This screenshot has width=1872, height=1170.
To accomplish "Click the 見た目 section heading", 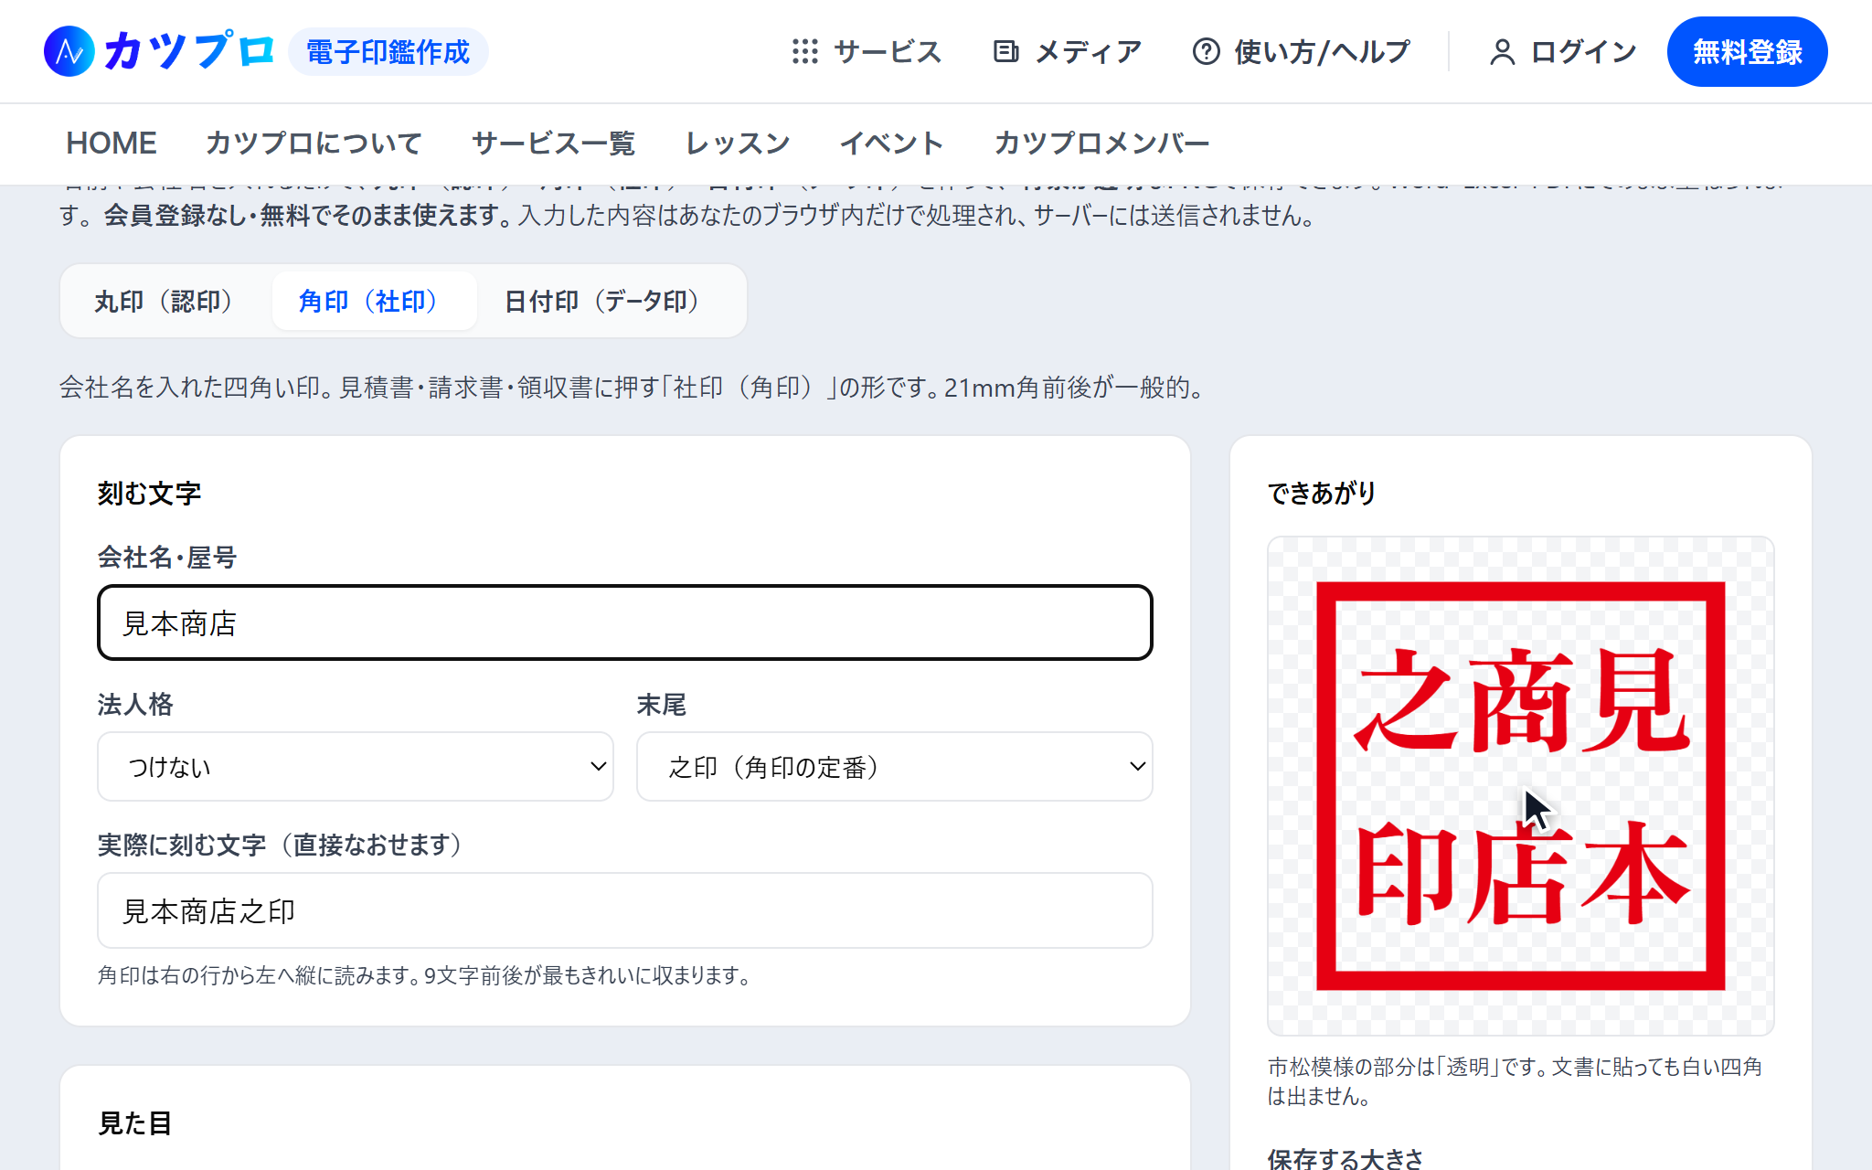I will (x=135, y=1123).
